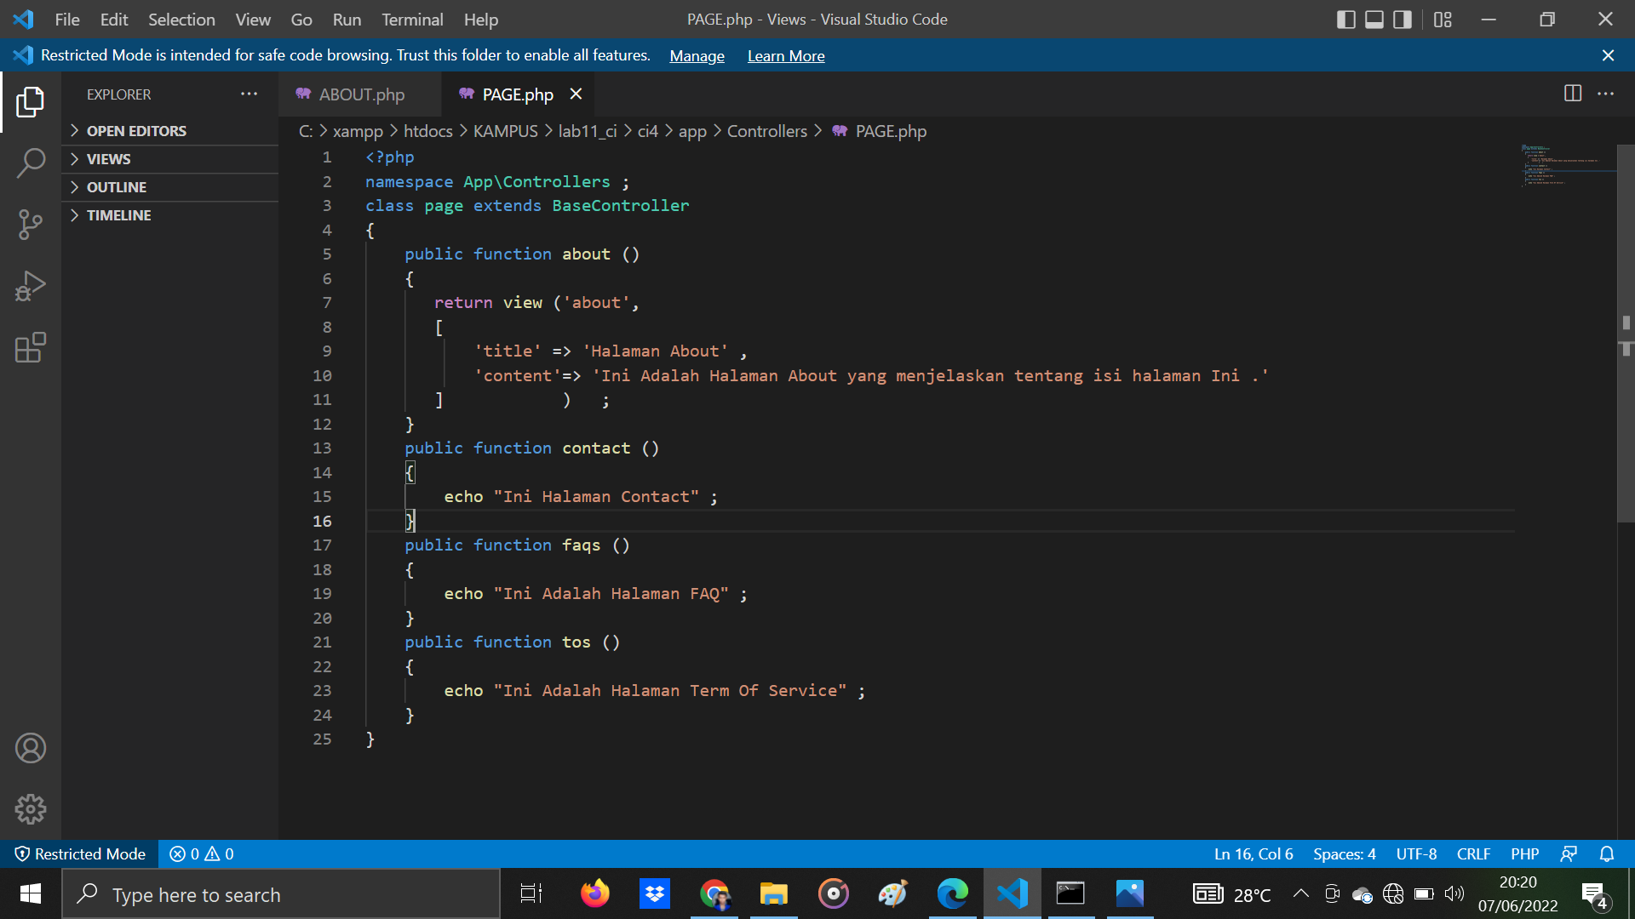Image resolution: width=1635 pixels, height=919 pixels.
Task: Open the Search view in the activity bar
Action: [31, 162]
